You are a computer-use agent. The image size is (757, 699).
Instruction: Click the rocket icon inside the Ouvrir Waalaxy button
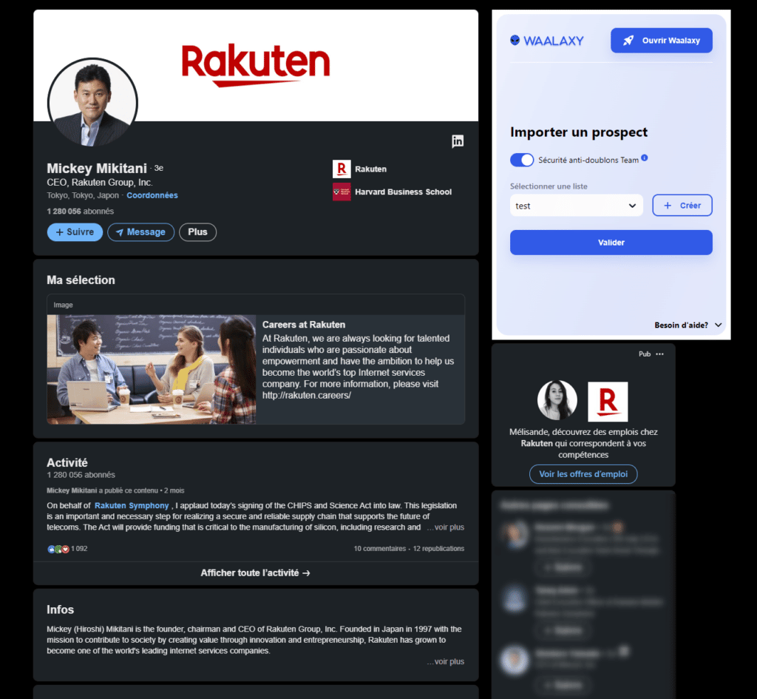click(630, 40)
